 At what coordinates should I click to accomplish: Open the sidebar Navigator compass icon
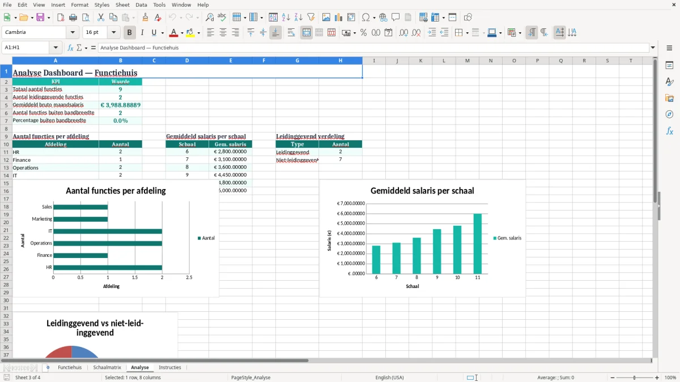click(669, 114)
